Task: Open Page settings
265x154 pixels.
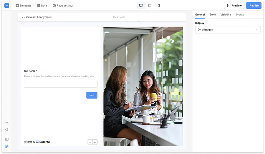Action: (63, 5)
